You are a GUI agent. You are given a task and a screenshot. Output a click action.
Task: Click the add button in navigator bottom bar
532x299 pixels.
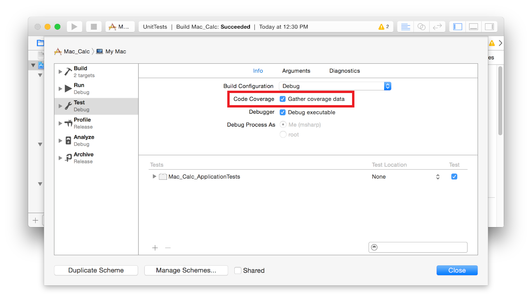[35, 220]
